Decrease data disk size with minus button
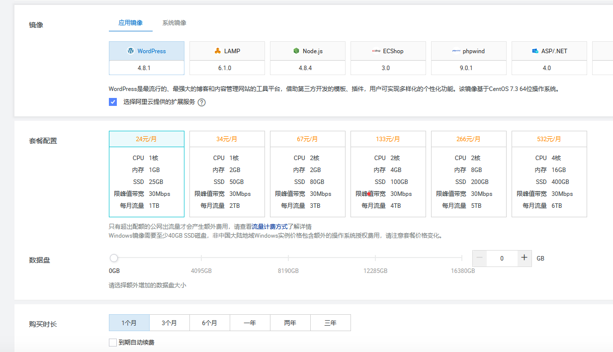Screen dimensions: 613x352 pos(479,258)
